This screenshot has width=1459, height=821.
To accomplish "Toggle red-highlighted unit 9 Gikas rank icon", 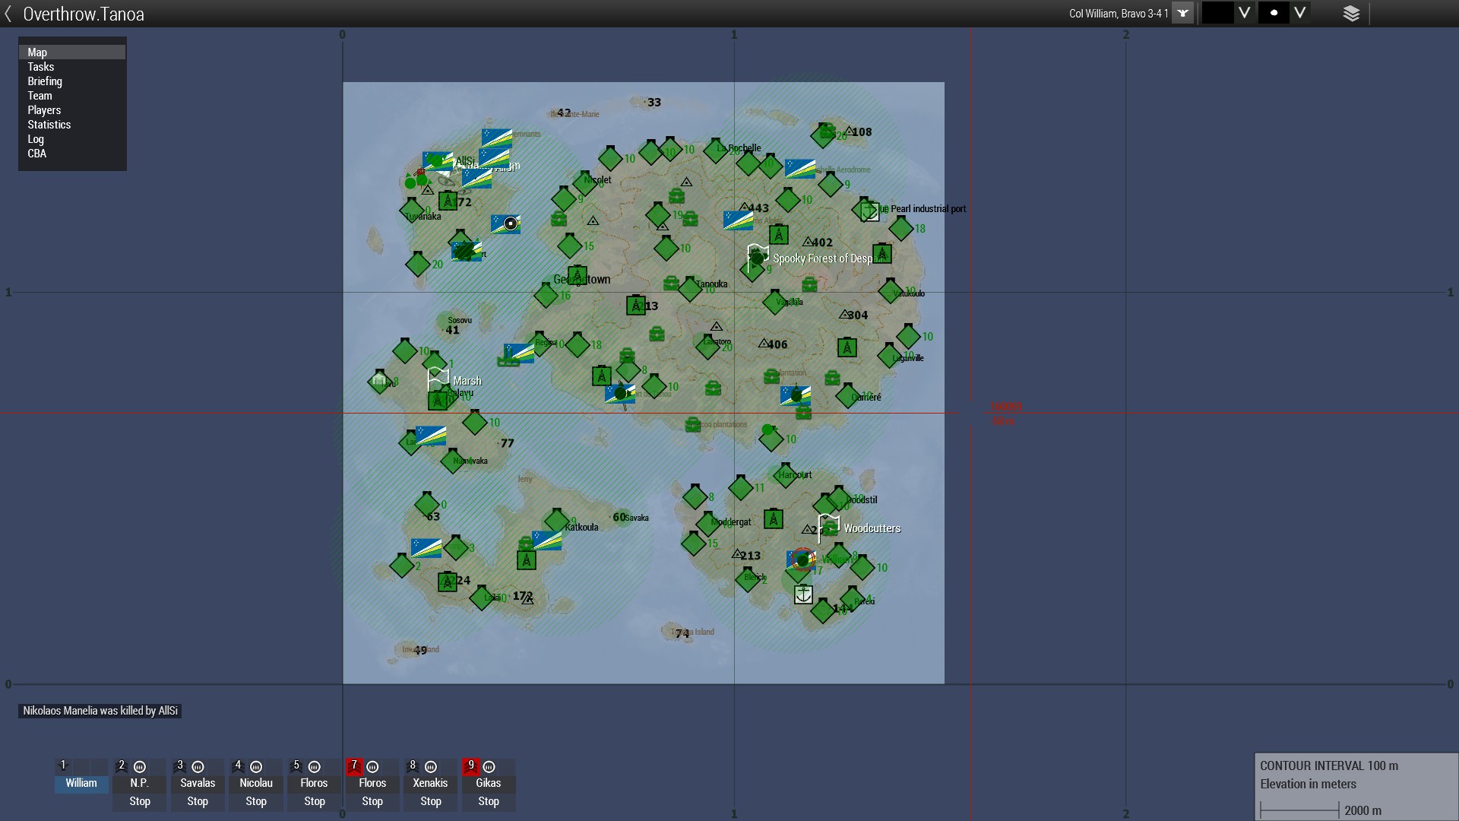I will 471,766.
